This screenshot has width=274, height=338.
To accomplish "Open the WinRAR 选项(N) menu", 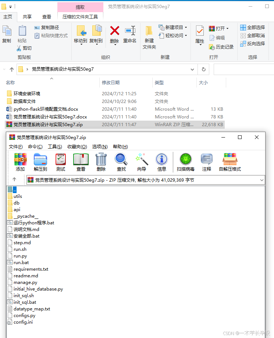I will click(100, 147).
